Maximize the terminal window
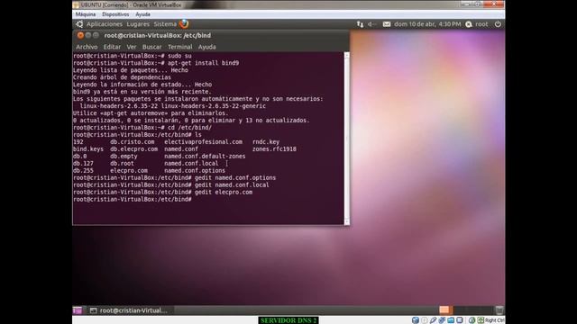 [96, 35]
